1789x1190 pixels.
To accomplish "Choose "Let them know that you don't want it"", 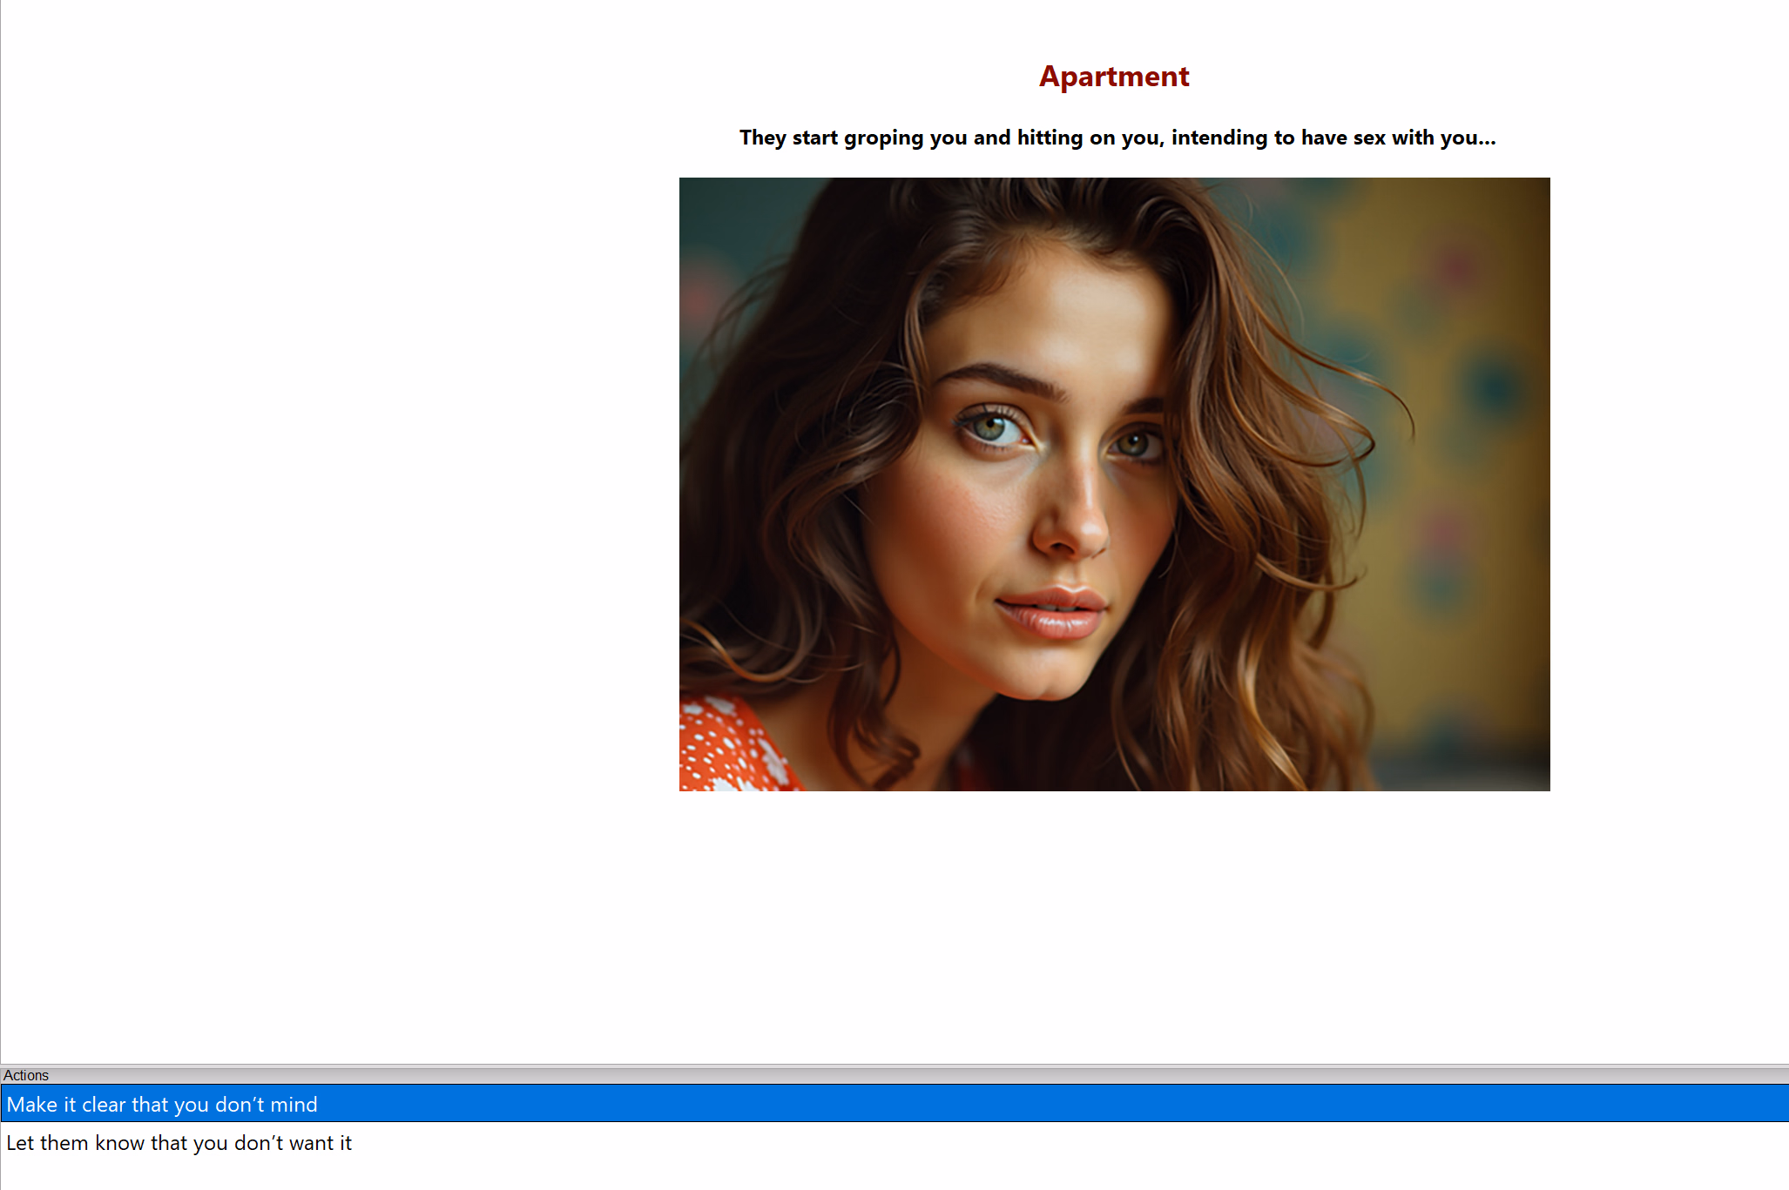I will (x=179, y=1142).
